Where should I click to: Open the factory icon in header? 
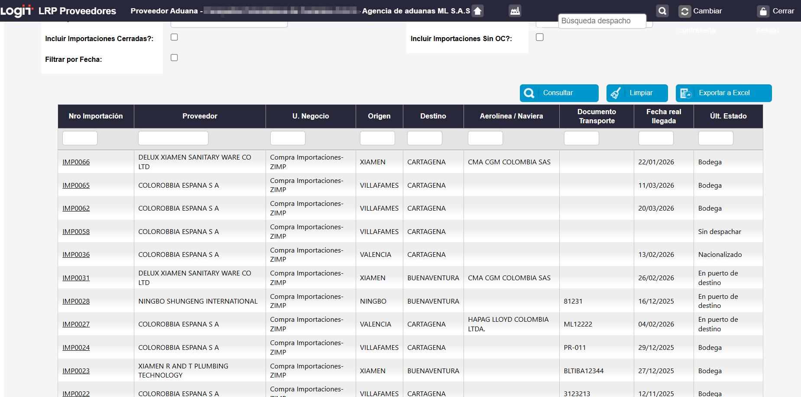(x=515, y=11)
